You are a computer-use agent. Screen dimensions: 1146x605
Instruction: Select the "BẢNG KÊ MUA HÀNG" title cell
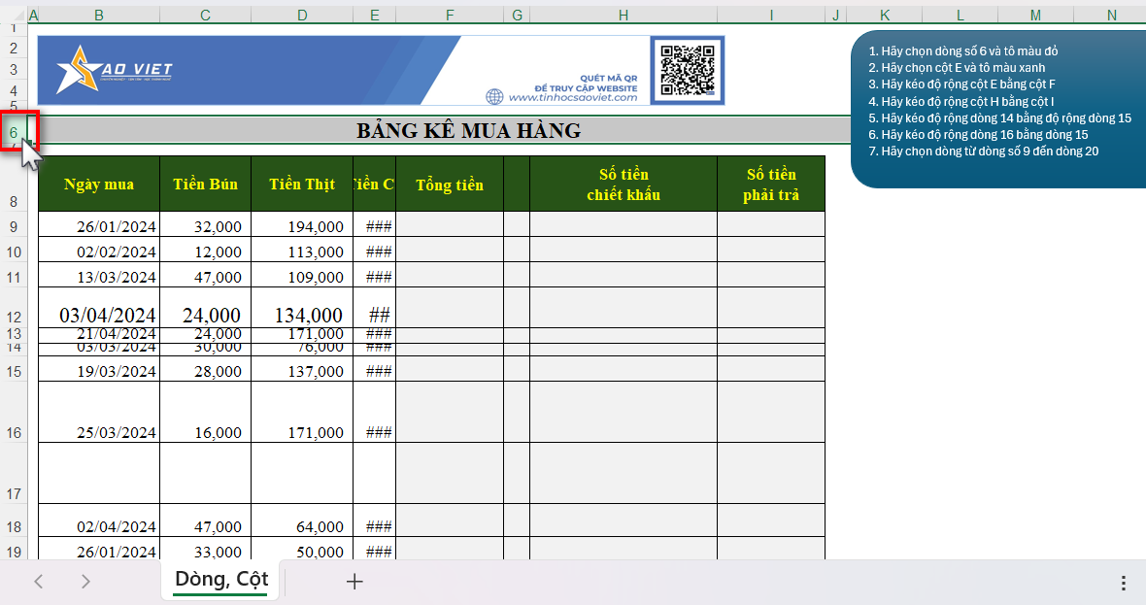point(468,130)
